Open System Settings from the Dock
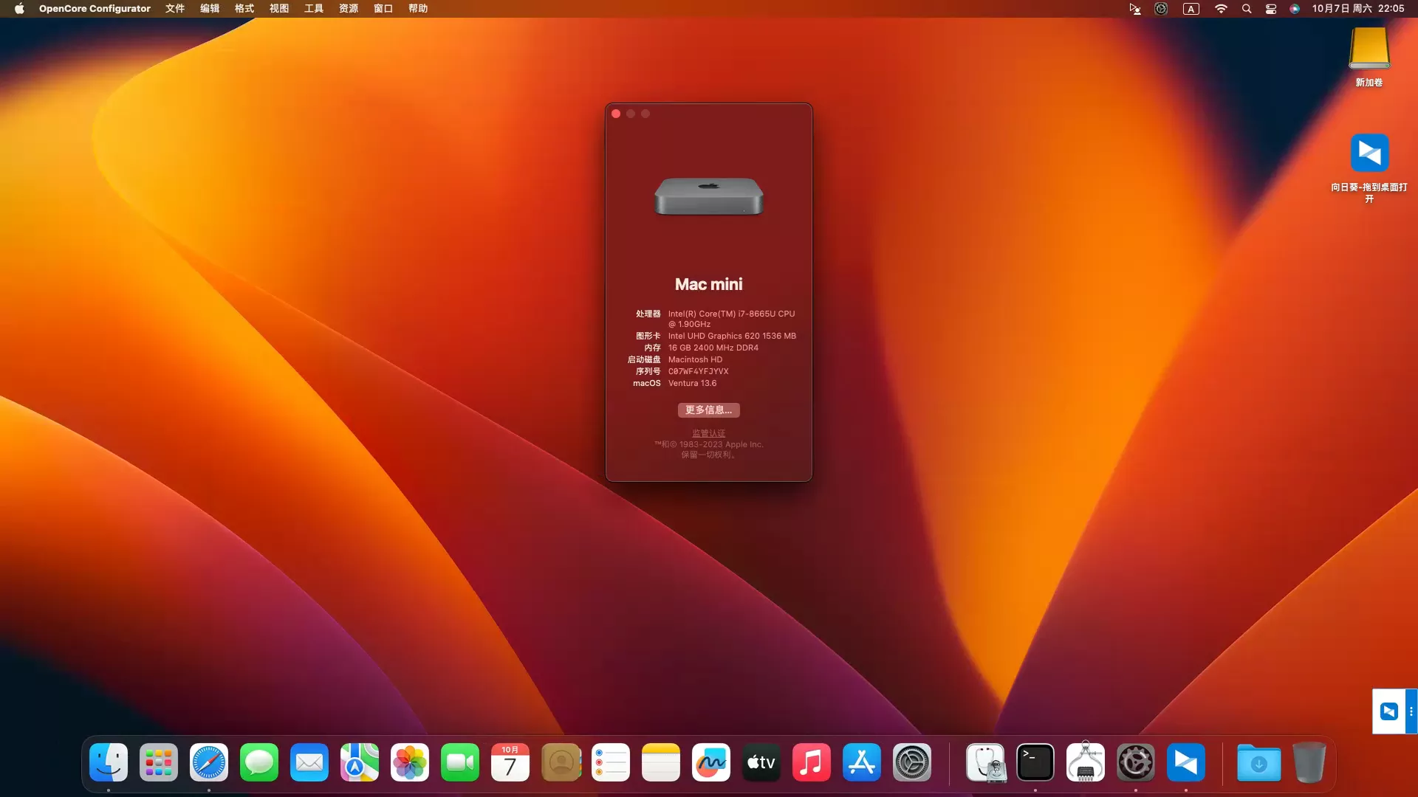This screenshot has height=797, width=1418. pos(911,763)
